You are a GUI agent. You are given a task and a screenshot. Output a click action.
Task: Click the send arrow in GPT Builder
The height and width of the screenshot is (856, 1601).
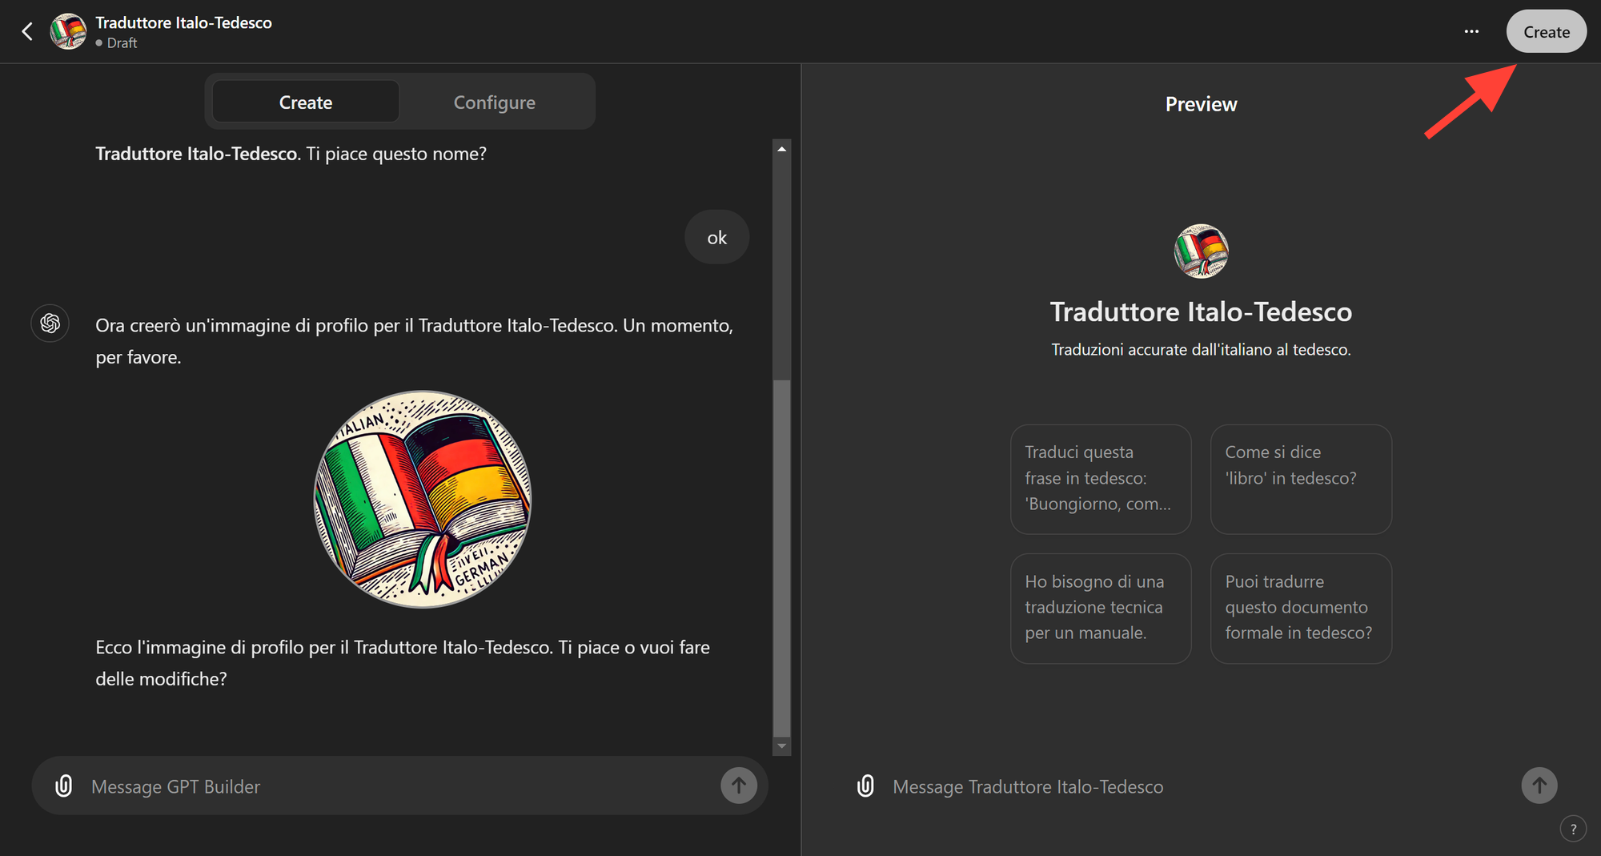click(x=738, y=786)
